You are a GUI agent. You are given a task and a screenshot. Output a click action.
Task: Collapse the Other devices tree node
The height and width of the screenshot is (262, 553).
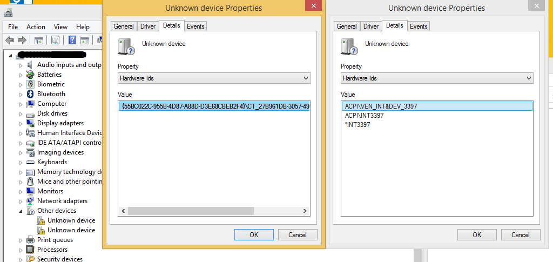(21, 211)
